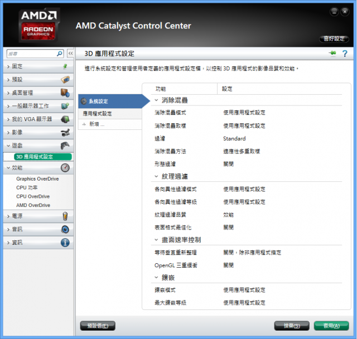Collapse the 鑲嵌 group
Image resolution: width=357 pixels, height=339 pixels.
pos(156,277)
